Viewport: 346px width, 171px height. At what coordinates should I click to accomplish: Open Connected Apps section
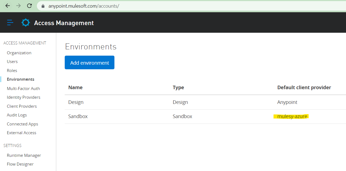tap(22, 124)
